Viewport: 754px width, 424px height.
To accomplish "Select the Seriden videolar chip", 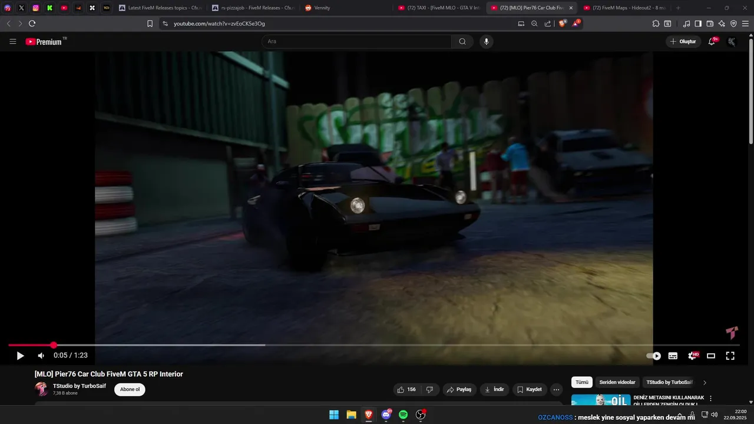I will coord(617,382).
